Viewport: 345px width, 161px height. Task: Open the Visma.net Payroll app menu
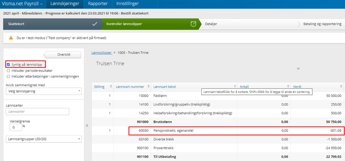(x=22, y=4)
